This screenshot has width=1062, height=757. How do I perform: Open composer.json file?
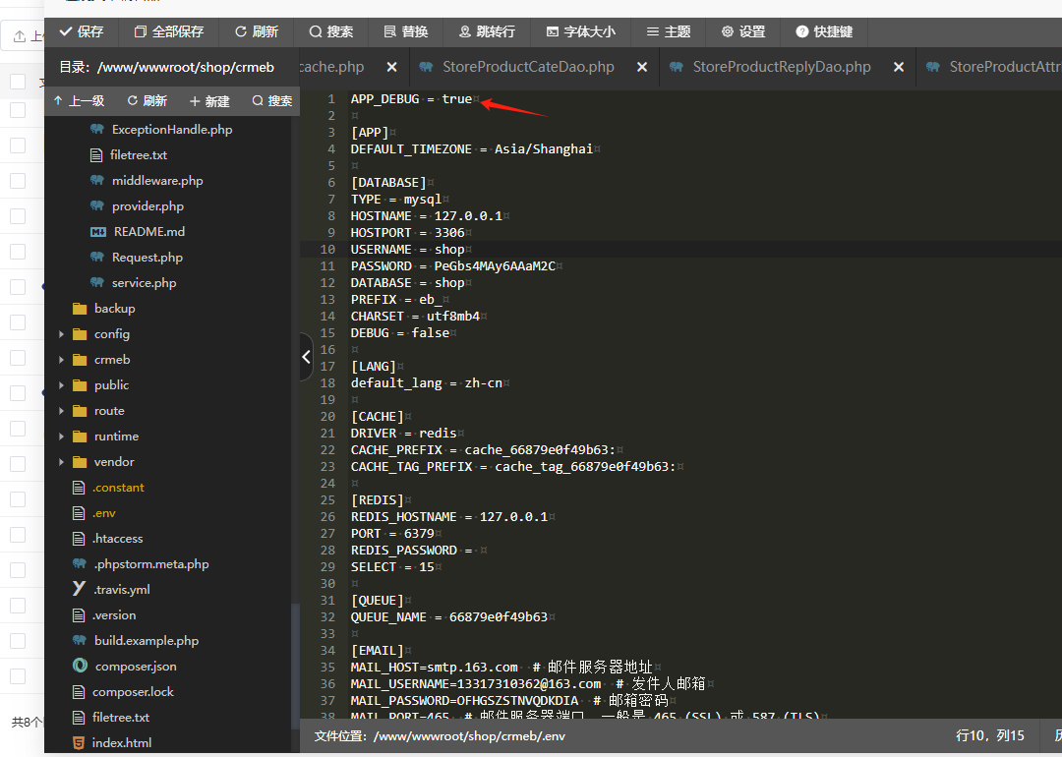(136, 667)
